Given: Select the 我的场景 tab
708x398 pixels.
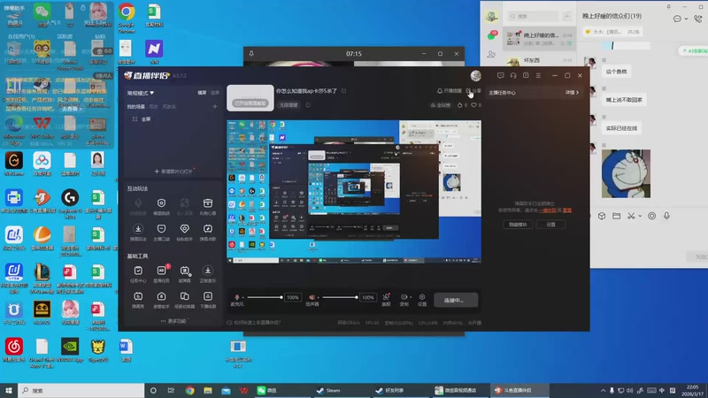Looking at the screenshot, I should (x=136, y=106).
